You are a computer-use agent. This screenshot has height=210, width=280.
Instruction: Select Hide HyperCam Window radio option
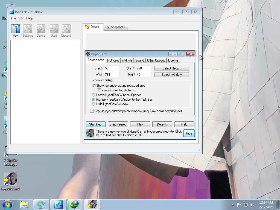94,104
